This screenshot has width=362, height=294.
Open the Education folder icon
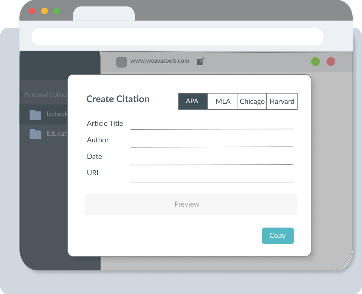(35, 134)
